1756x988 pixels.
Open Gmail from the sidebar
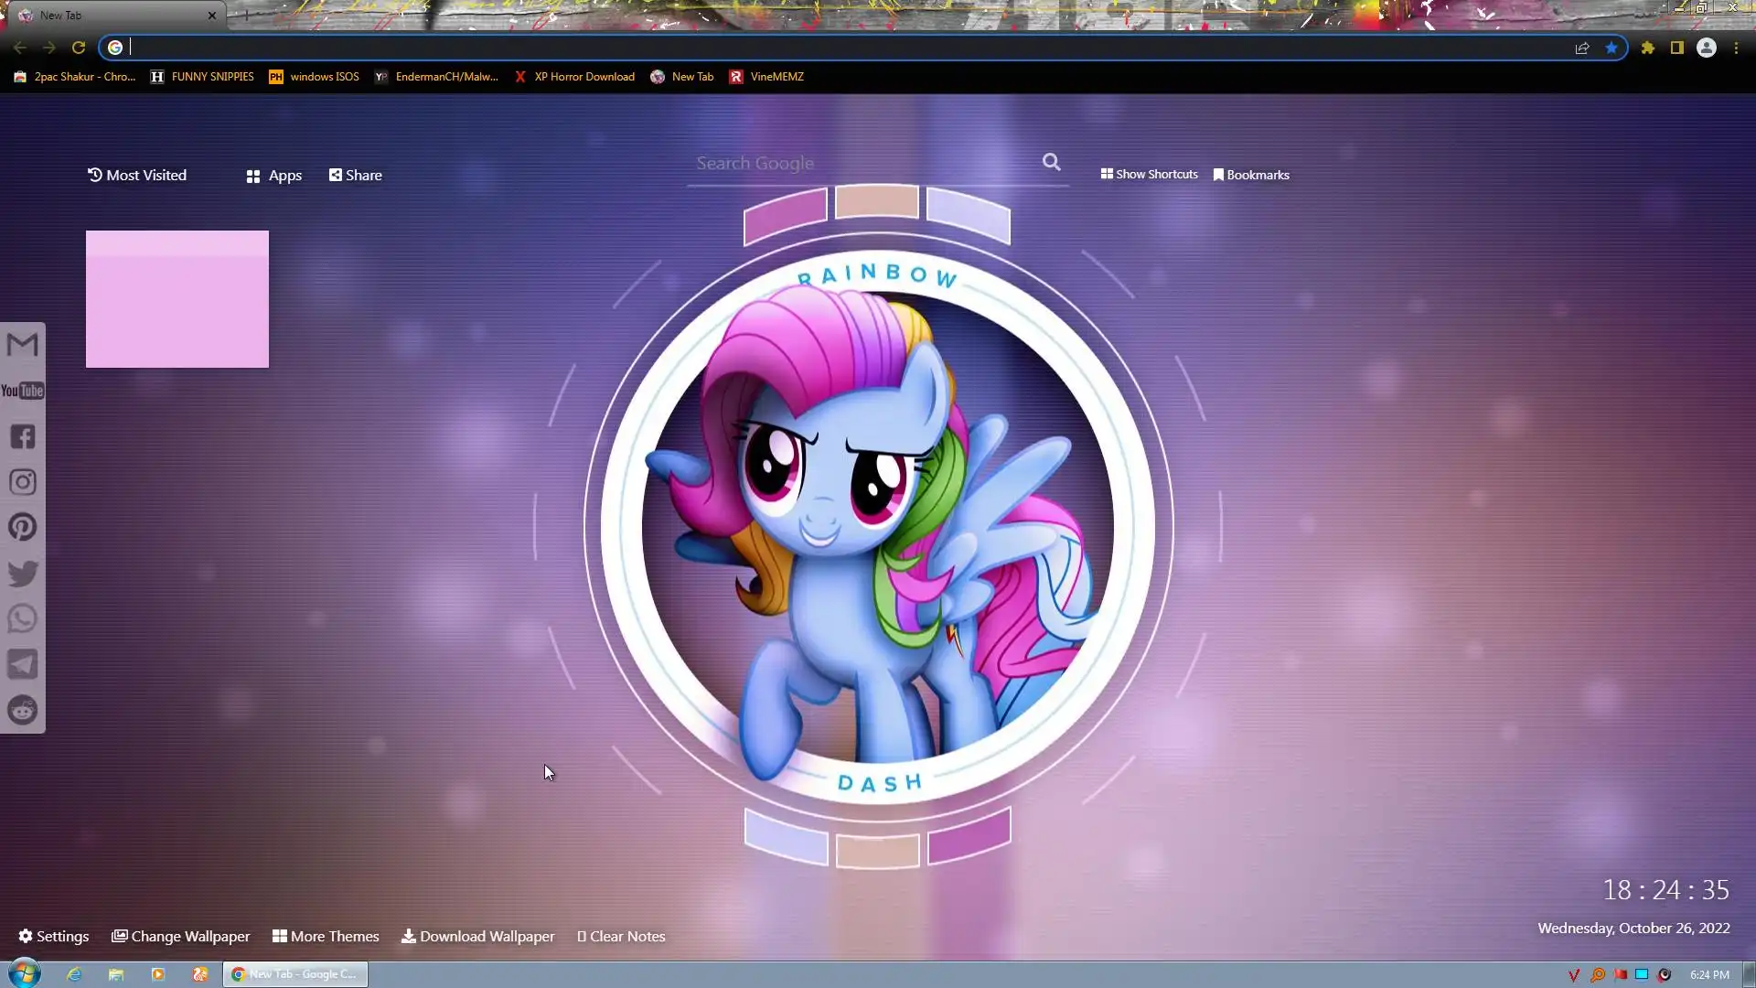(23, 345)
